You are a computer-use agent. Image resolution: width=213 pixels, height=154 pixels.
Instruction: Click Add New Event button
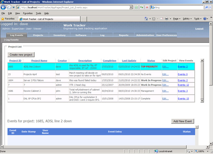tap(183, 121)
